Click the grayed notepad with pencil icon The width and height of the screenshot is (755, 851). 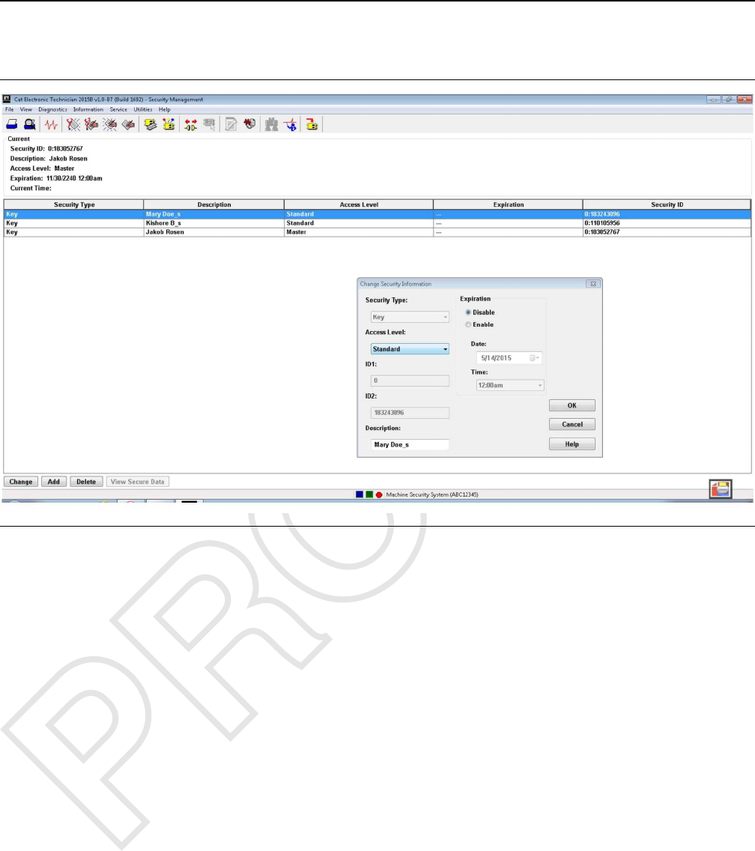pyautogui.click(x=231, y=125)
